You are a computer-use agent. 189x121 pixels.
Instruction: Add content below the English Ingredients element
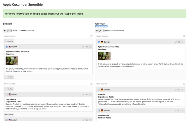9,114
